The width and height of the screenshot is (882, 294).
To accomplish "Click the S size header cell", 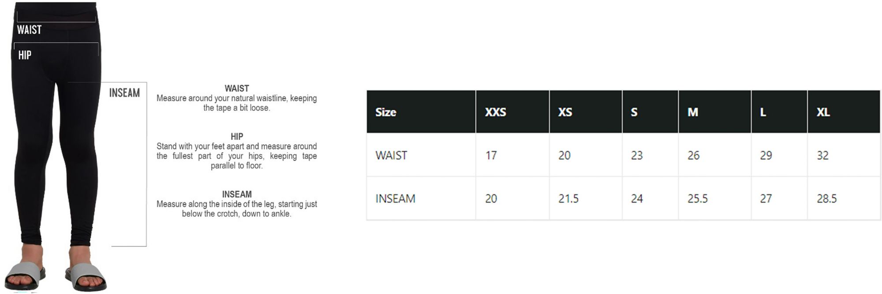I will tap(634, 112).
